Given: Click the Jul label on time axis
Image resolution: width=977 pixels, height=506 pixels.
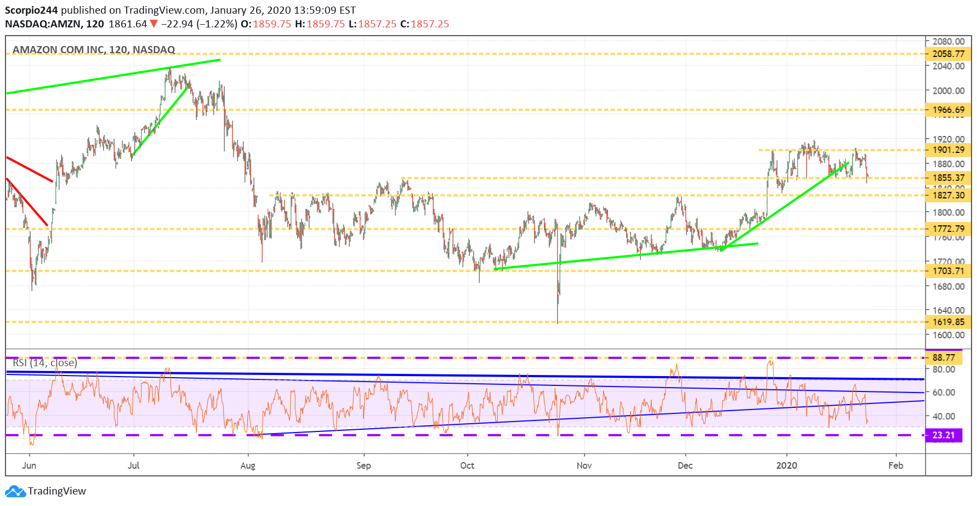Looking at the screenshot, I should (x=133, y=465).
